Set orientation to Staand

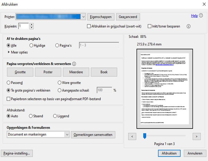pyautogui.click(x=31, y=116)
